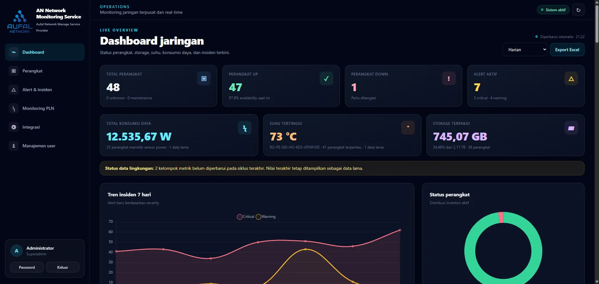599x284 pixels.
Task: Click the Keluar logout button
Action: (x=62, y=267)
